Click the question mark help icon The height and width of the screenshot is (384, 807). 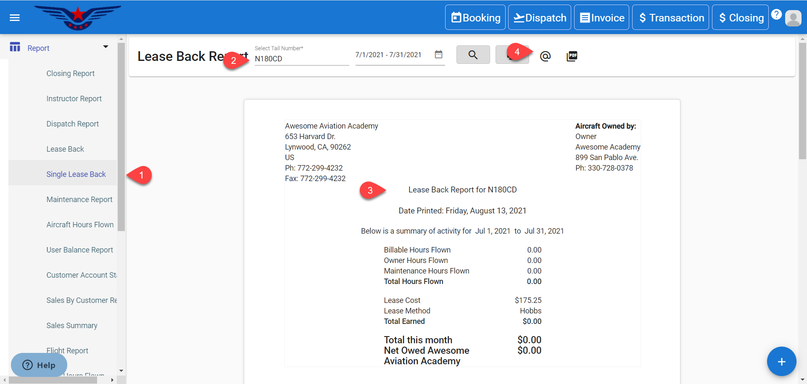(x=776, y=14)
